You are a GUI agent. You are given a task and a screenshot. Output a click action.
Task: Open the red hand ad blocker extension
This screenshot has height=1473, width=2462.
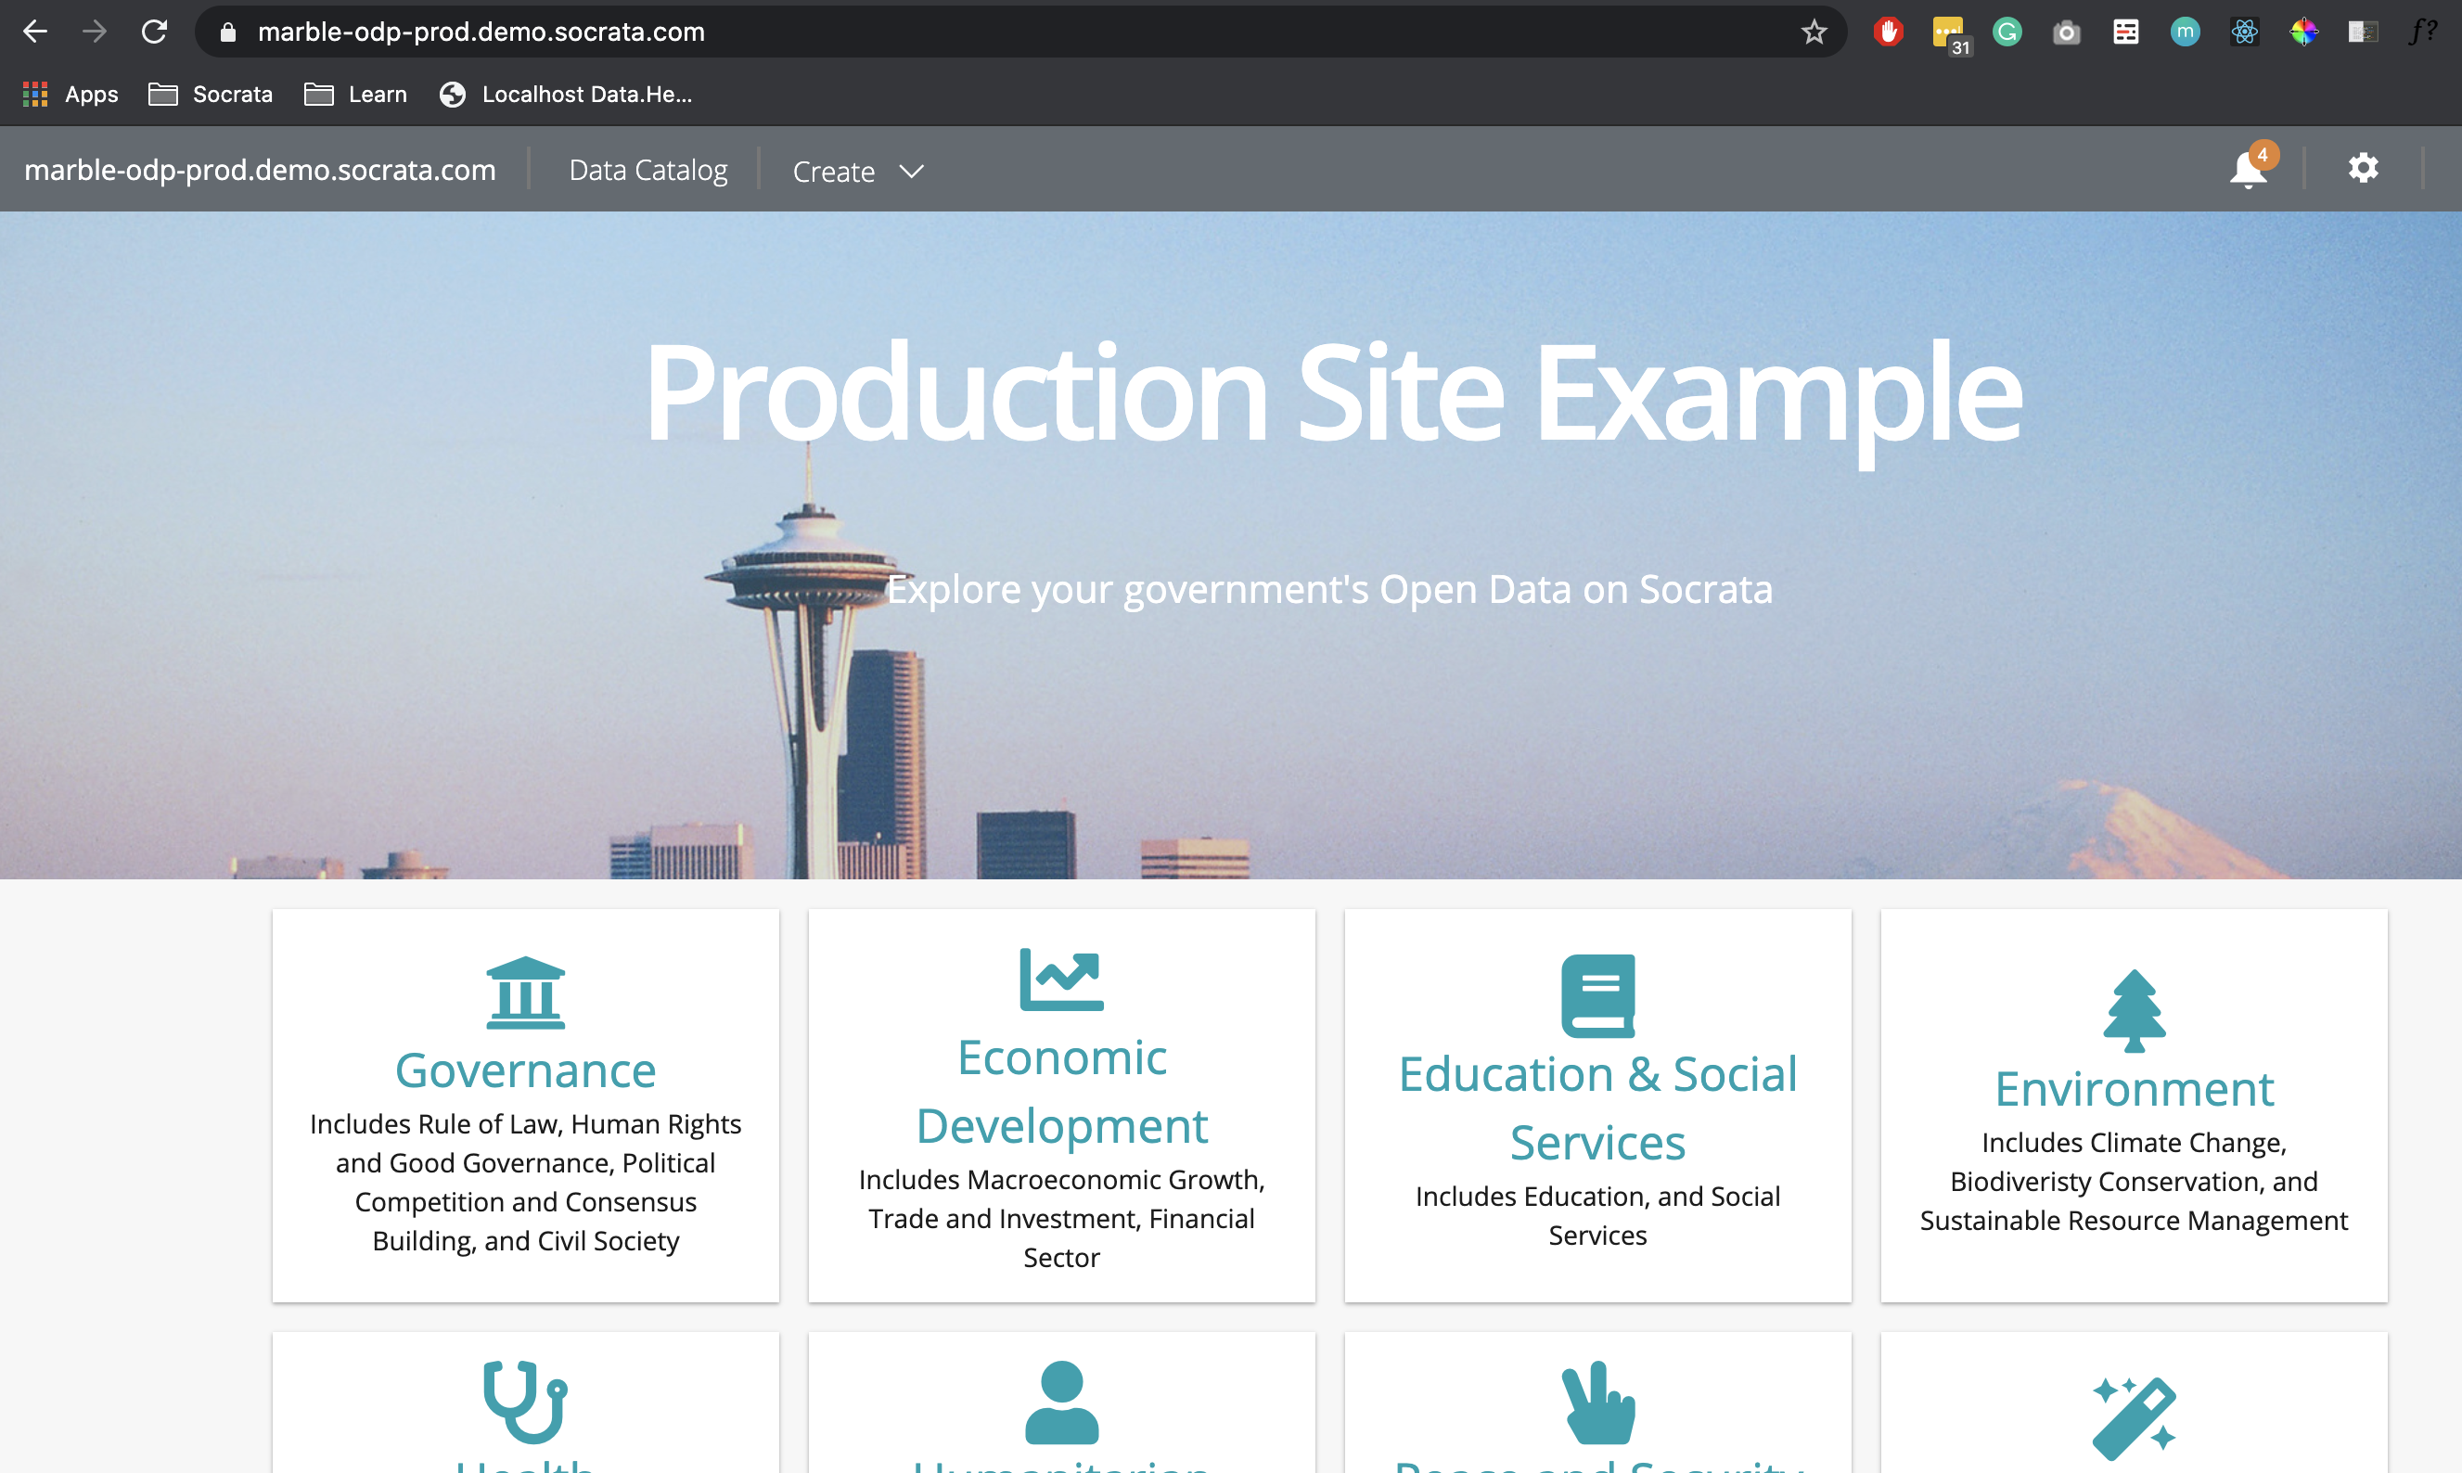click(x=1888, y=32)
